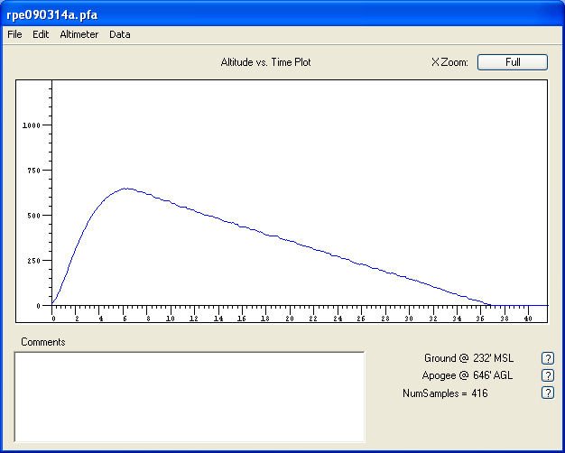Click the 1000 altitude axis label
565x453 pixels.
tap(32, 125)
